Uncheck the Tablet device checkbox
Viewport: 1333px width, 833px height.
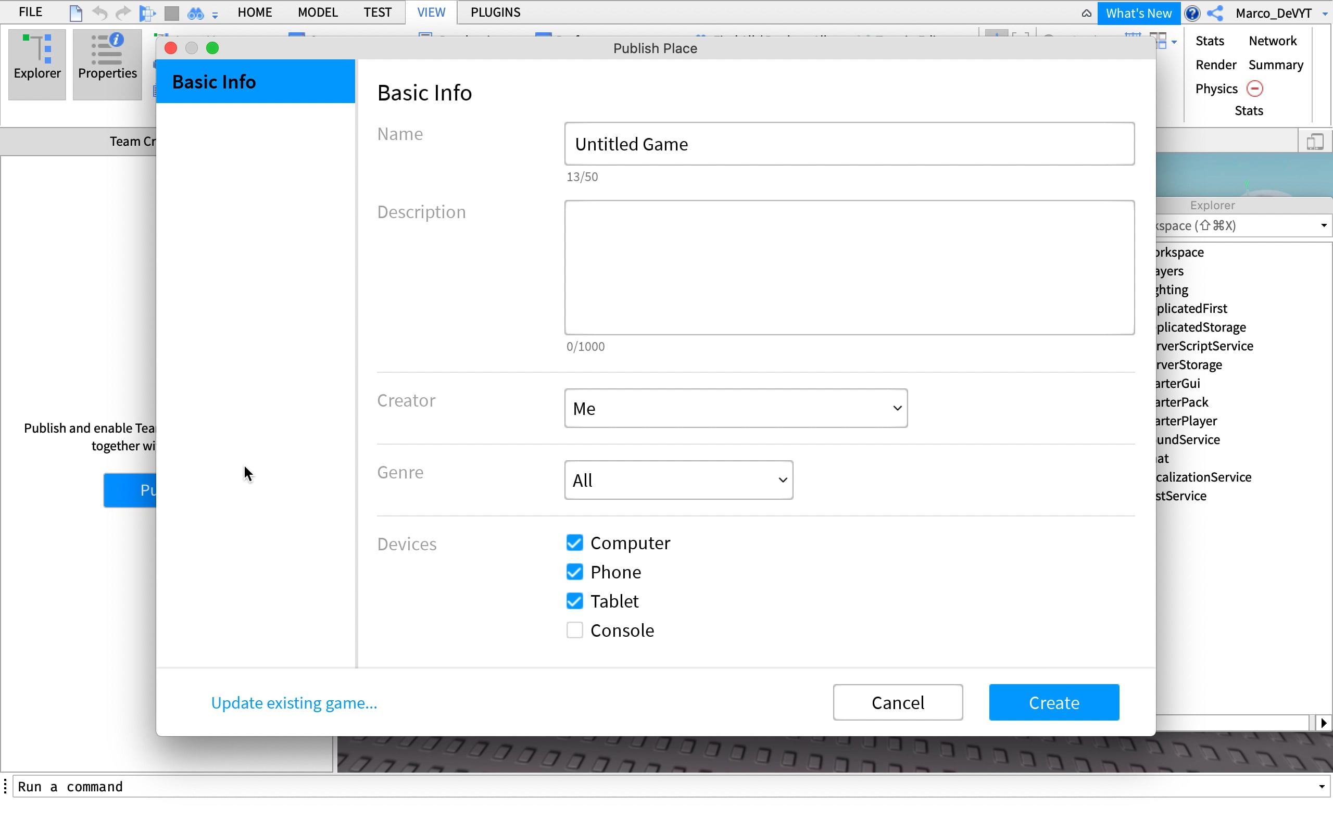coord(574,600)
